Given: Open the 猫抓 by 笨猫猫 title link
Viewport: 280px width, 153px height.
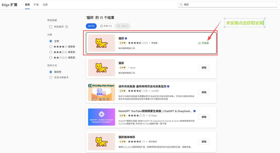Looking at the screenshot, I should pyautogui.click(x=121, y=38).
